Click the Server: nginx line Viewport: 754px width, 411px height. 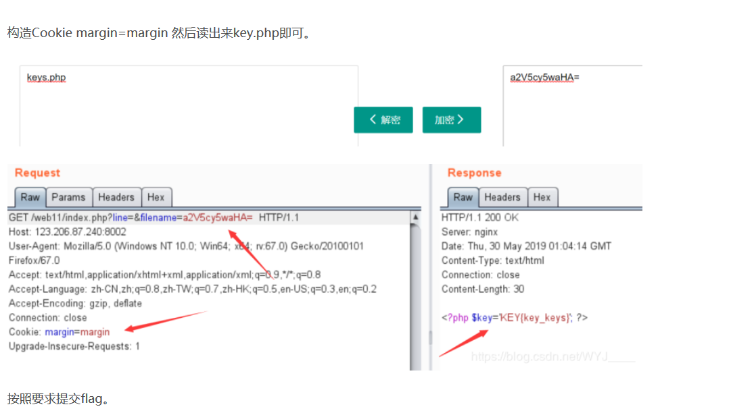click(x=469, y=232)
